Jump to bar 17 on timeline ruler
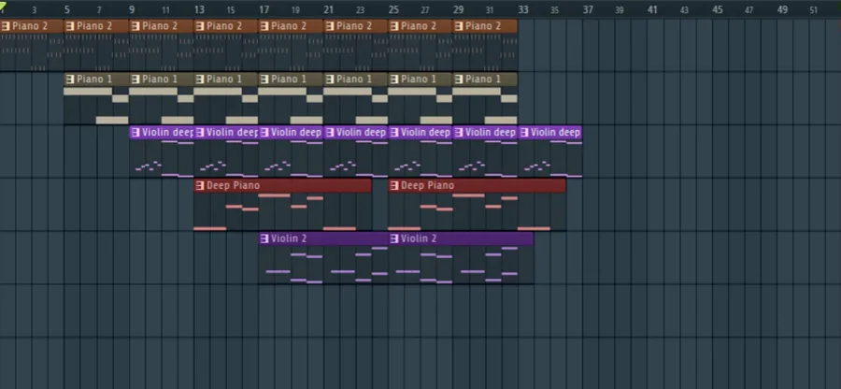Image resolution: width=841 pixels, height=389 pixels. tap(264, 9)
